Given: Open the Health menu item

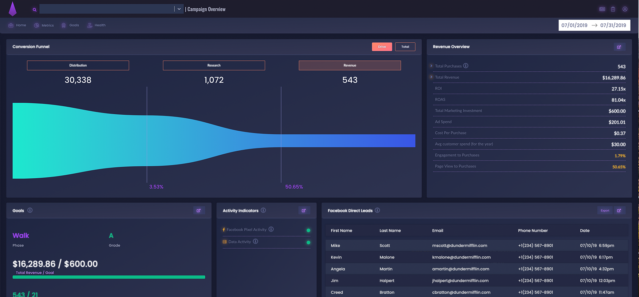Looking at the screenshot, I should [96, 25].
